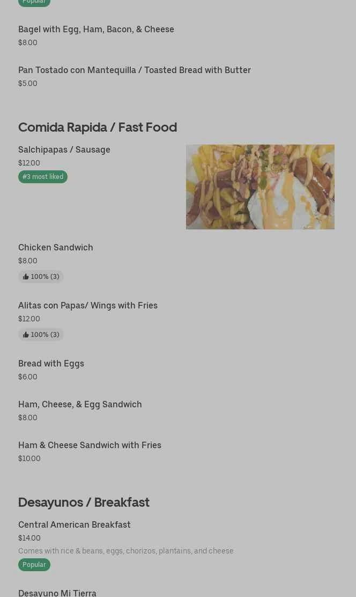
Task: Choose Alitas con Papas/ Wings with Fries
Action: point(88,305)
